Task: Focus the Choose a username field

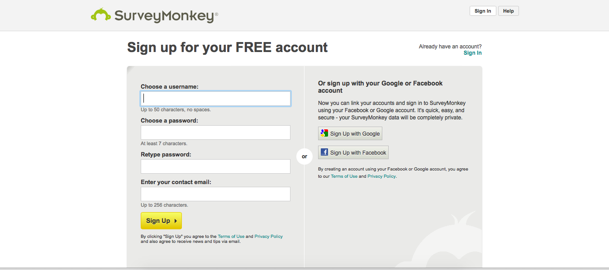Action: coord(215,99)
